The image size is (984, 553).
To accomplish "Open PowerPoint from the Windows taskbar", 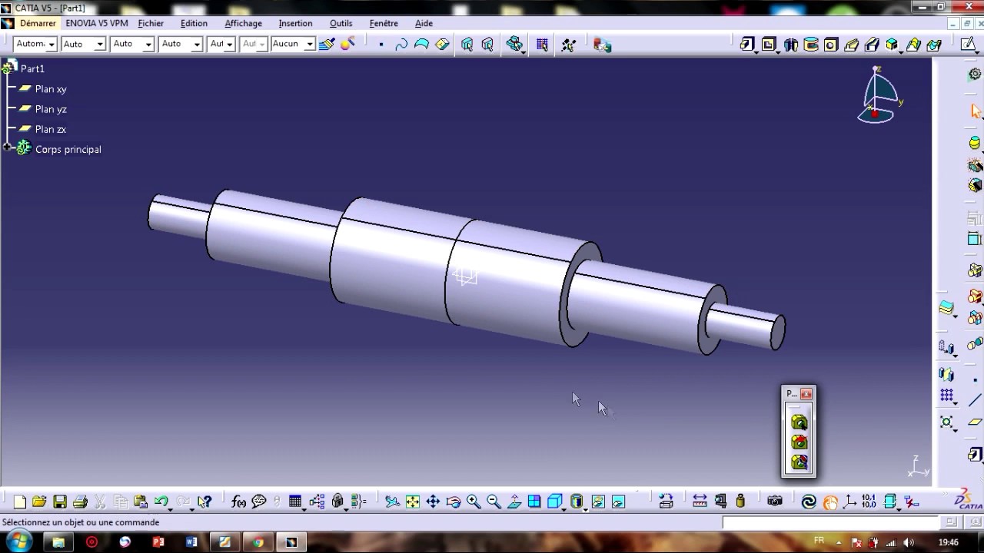I will tap(158, 541).
